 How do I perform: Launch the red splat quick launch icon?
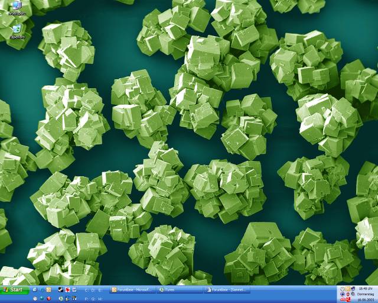(68, 289)
